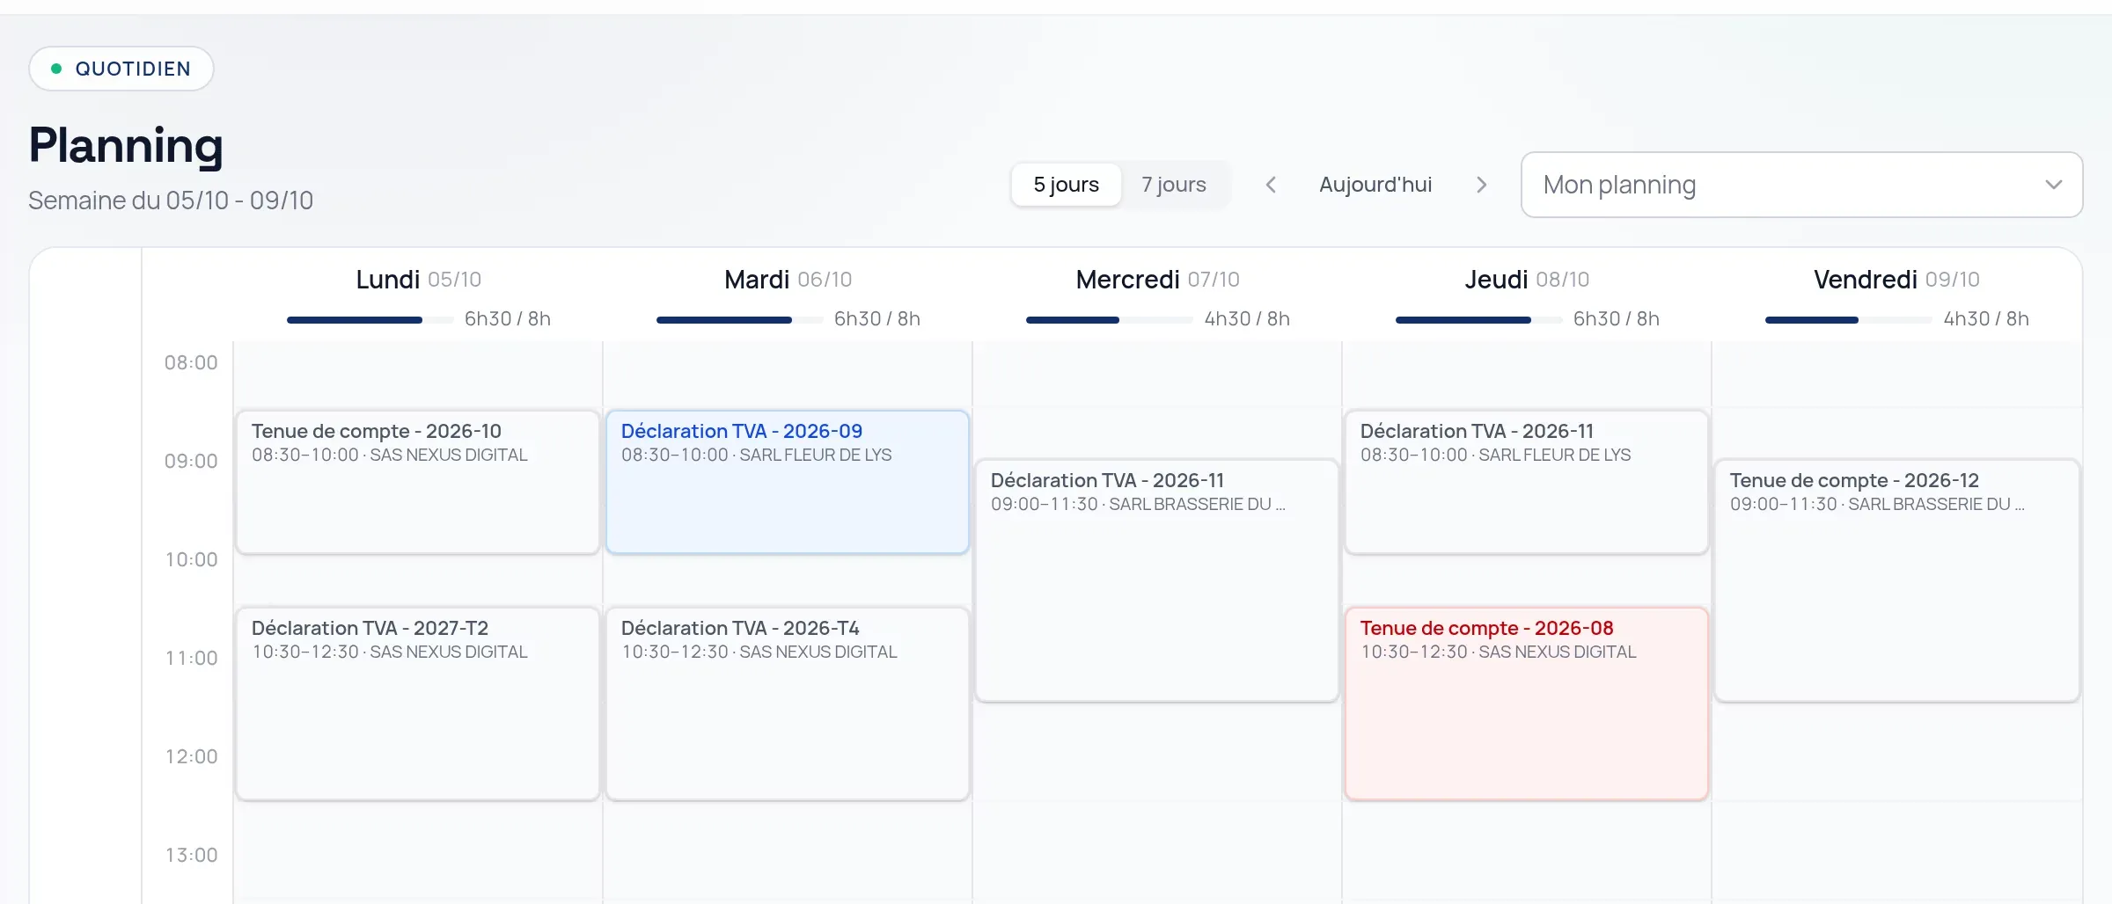Select the QUOTIDIEN badge
The image size is (2112, 904).
(x=121, y=69)
